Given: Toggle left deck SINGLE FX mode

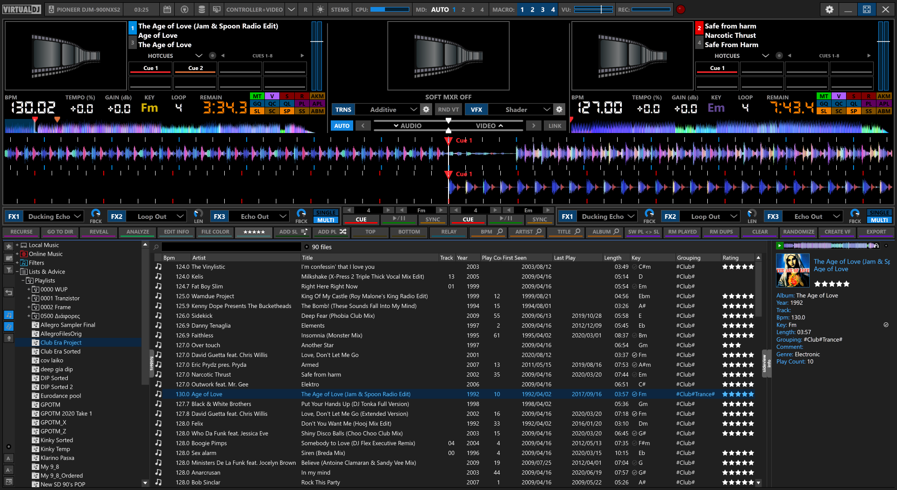Looking at the screenshot, I should pos(326,213).
